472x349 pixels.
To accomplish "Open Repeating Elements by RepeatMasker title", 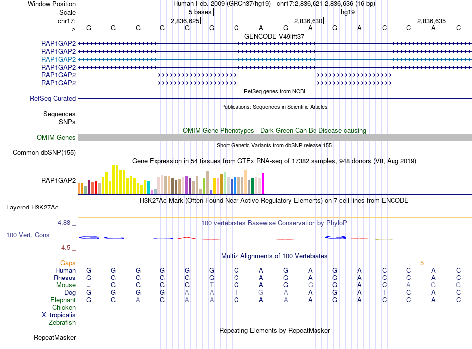I will click(x=274, y=330).
